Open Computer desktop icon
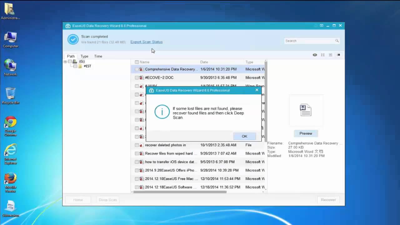The height and width of the screenshot is (225, 400). [x=11, y=40]
